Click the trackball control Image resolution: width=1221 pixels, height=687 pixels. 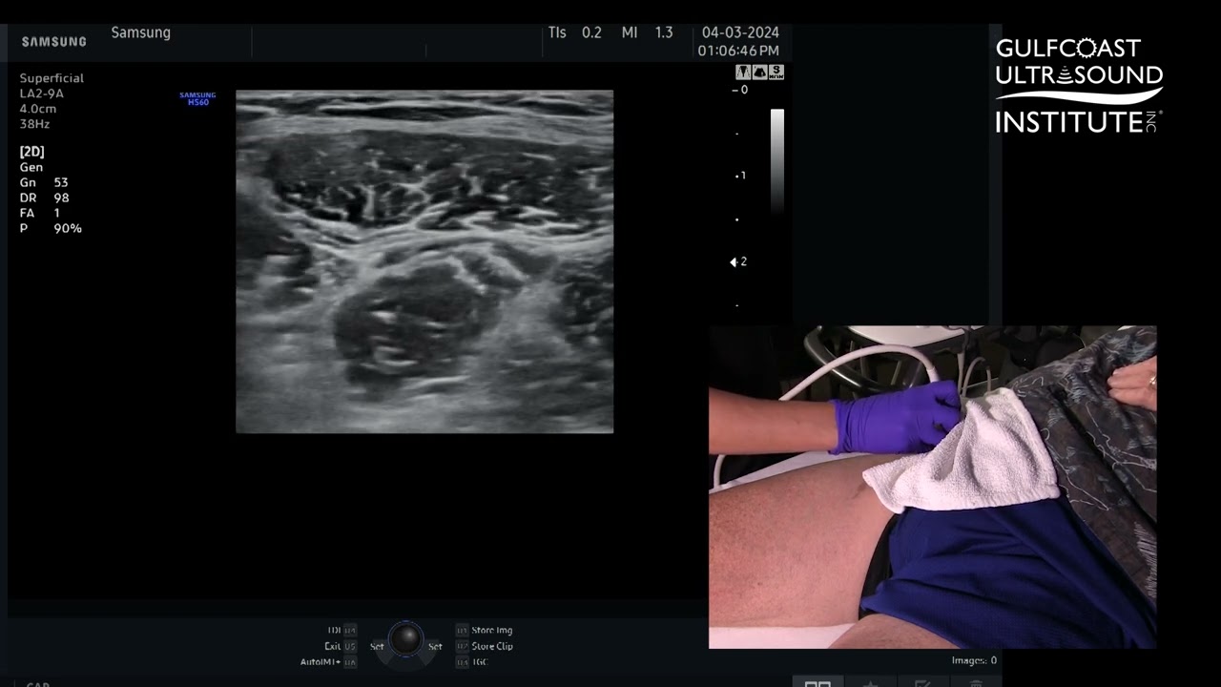[x=405, y=638]
